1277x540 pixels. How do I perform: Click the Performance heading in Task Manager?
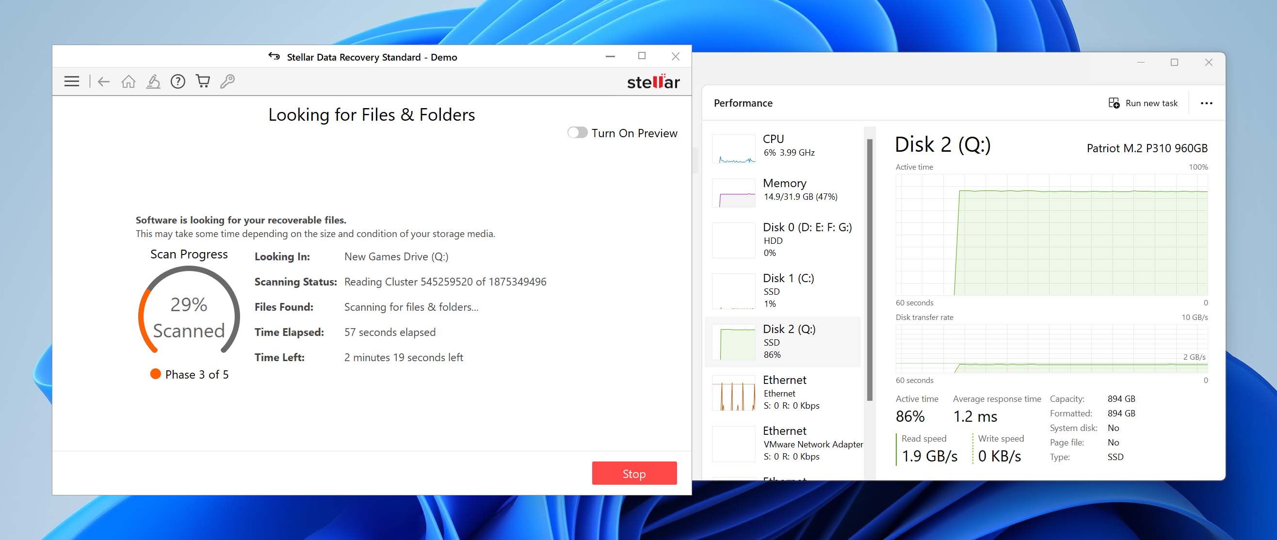743,103
